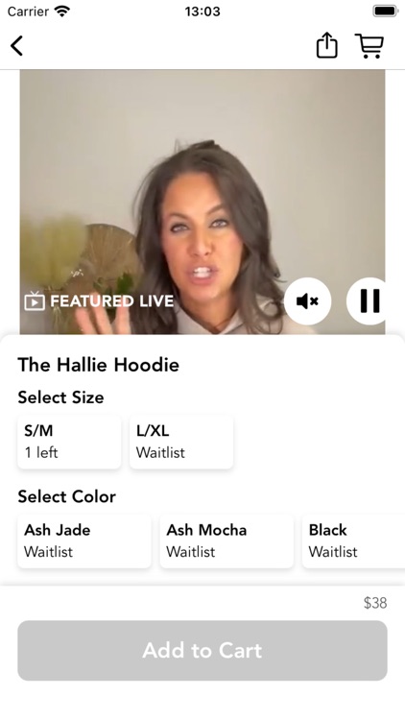Tap the video preview of the hoodie
This screenshot has height=720, width=405.
[202, 202]
